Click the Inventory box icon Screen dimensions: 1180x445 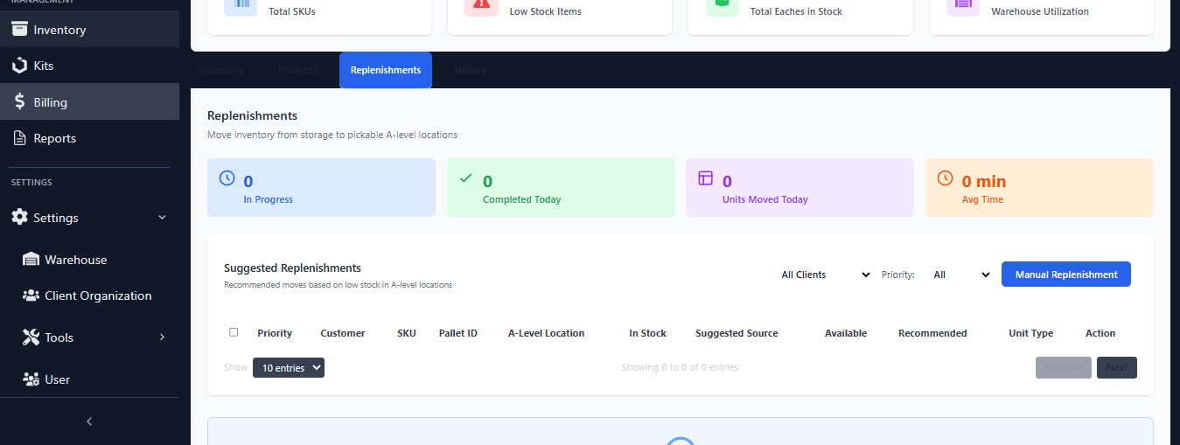point(19,29)
